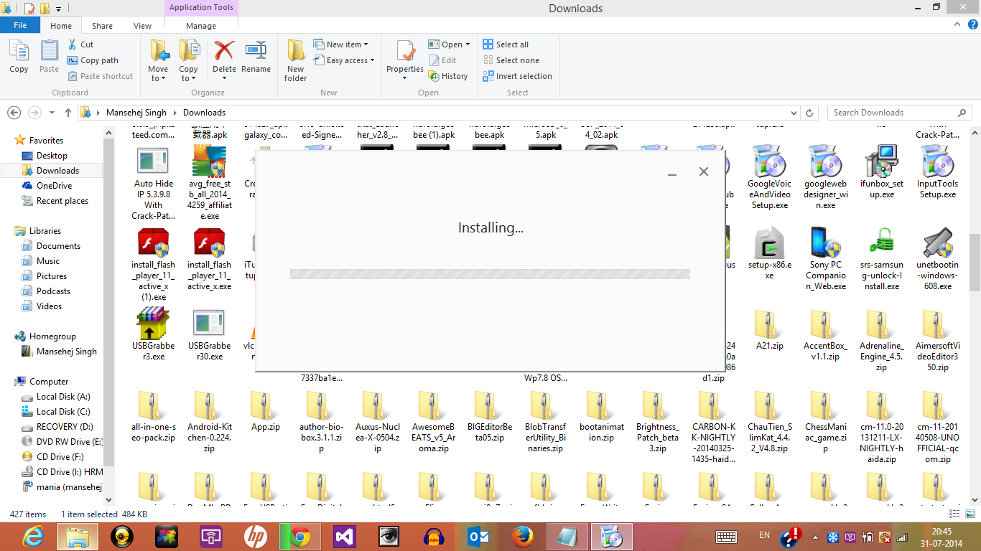Click the History icon in the Open group

tap(434, 76)
